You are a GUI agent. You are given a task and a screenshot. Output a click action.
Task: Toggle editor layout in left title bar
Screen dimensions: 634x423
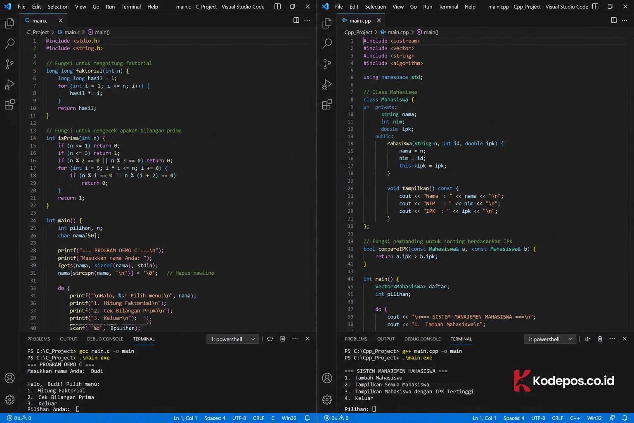(277, 7)
